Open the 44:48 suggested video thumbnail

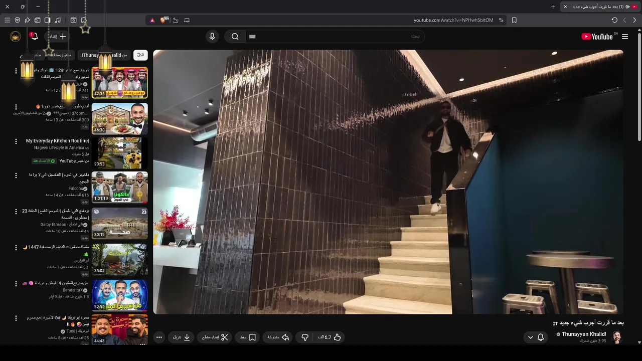tap(120, 329)
